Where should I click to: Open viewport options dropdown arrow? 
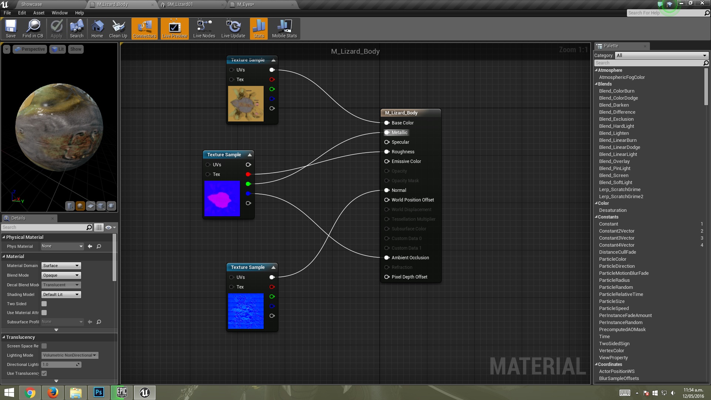point(7,49)
